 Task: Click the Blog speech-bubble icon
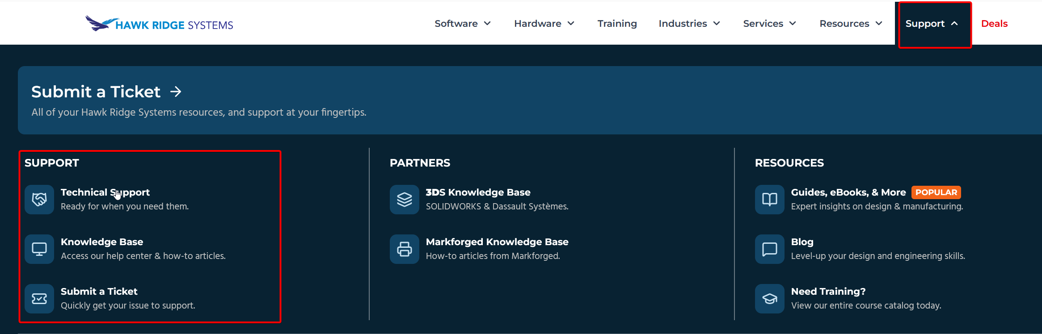pos(770,249)
